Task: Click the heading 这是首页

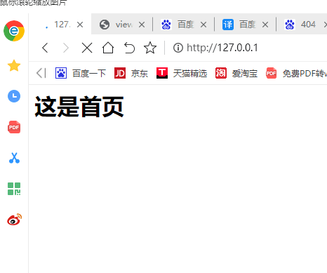Action: click(x=79, y=107)
